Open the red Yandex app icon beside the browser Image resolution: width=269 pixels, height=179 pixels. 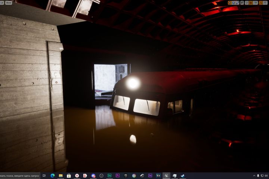tap(85, 176)
